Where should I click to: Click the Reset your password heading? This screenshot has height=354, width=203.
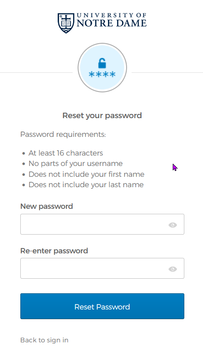coord(102,116)
